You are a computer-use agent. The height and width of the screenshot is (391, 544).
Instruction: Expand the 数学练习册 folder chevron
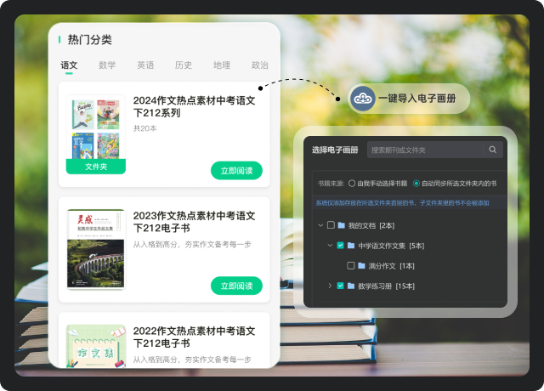(x=330, y=286)
